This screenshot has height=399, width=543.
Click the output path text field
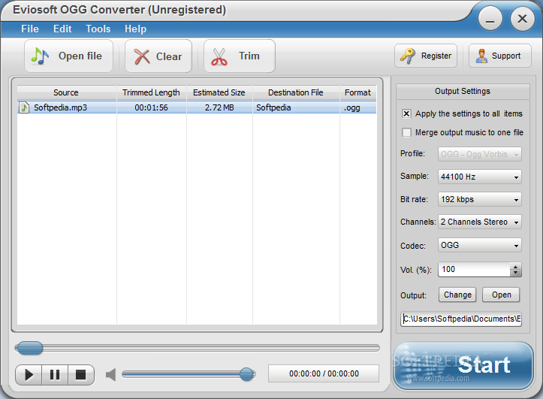pos(462,319)
